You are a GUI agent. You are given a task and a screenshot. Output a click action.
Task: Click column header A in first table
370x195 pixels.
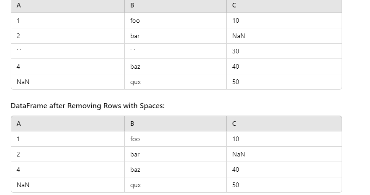[68, 5]
